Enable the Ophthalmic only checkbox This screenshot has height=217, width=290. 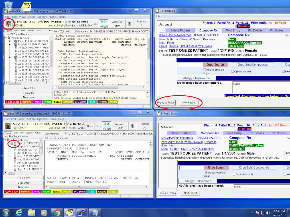click(x=233, y=71)
